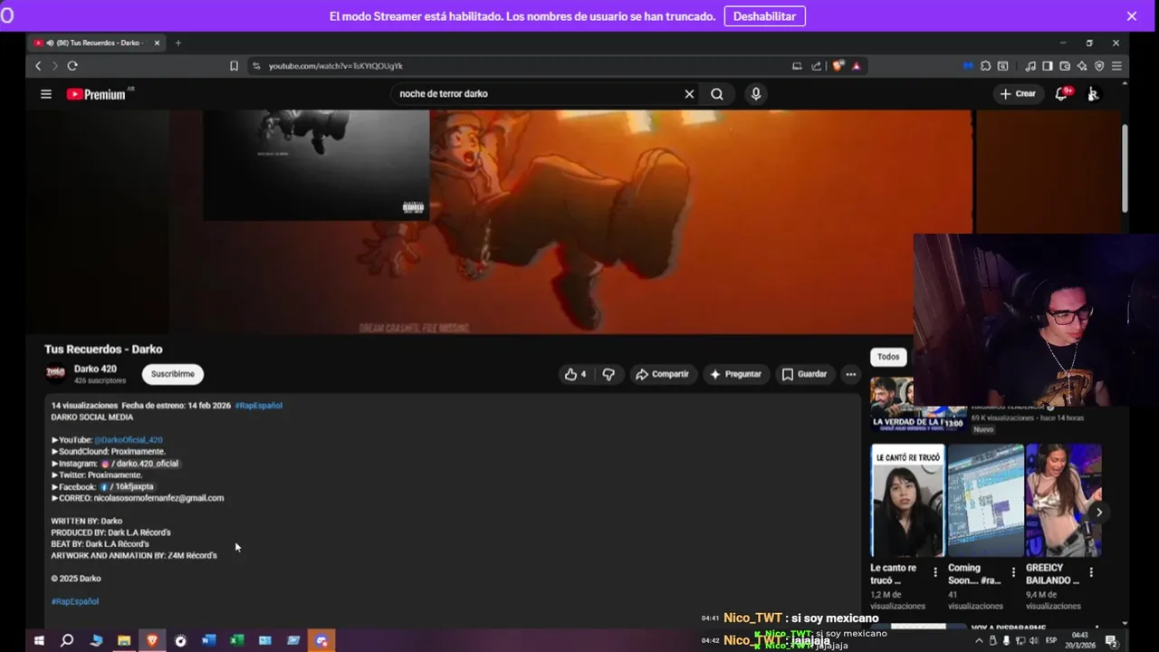Click the video player area
The width and height of the screenshot is (1159, 652).
(570, 222)
